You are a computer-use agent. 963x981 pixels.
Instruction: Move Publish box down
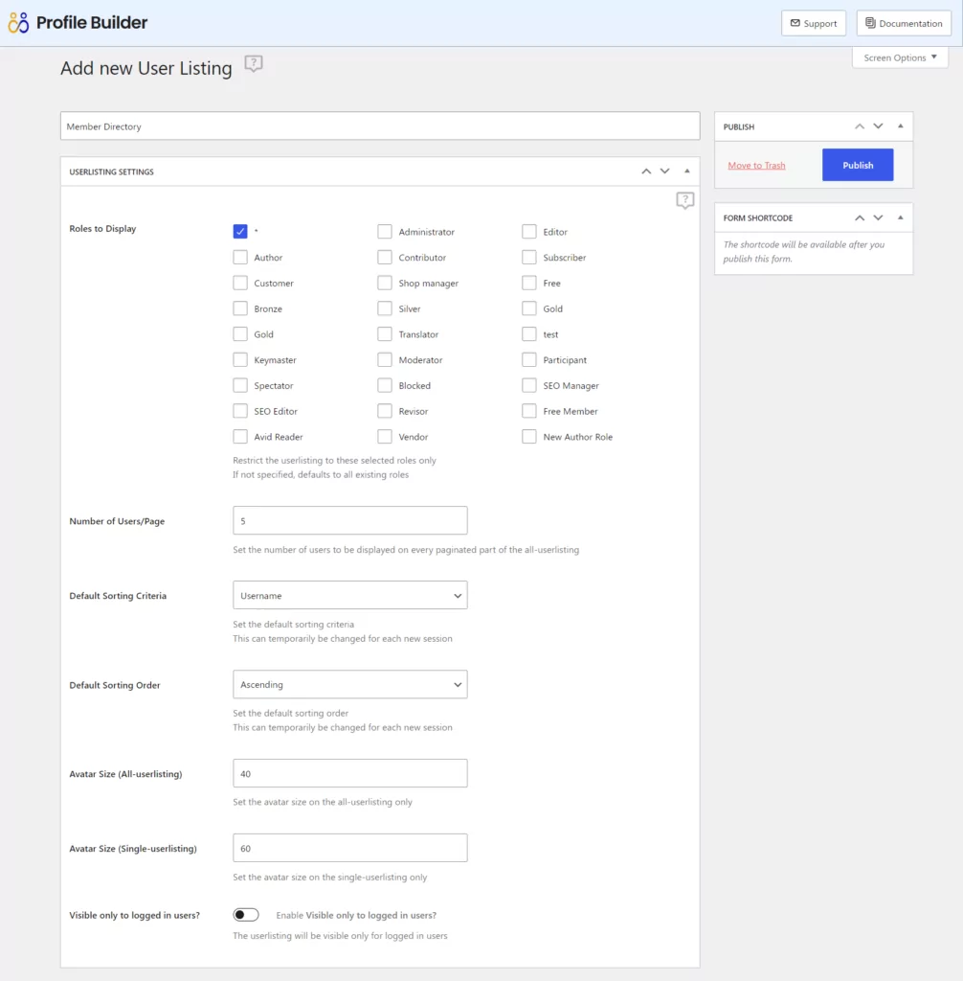[878, 126]
